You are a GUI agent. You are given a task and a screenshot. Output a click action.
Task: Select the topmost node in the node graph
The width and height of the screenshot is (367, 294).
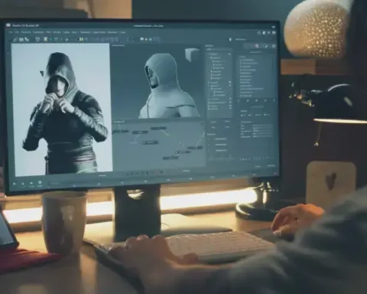click(x=158, y=128)
